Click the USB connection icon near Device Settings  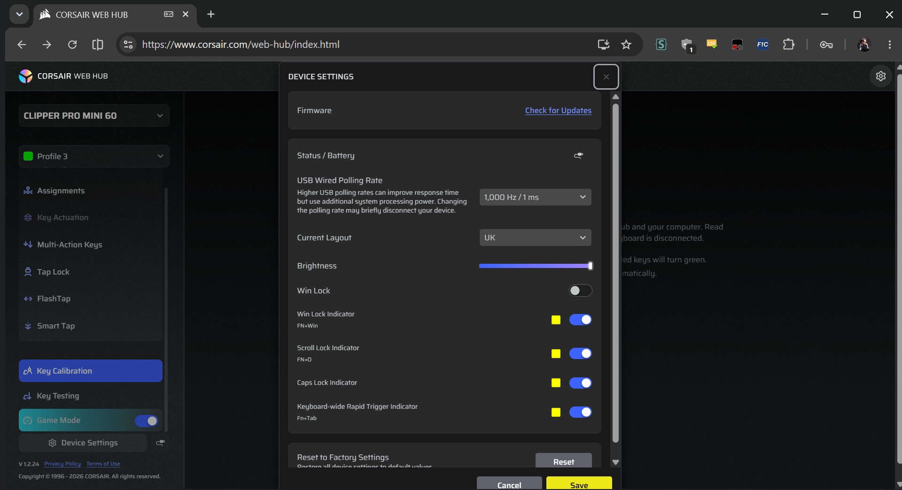pos(160,443)
